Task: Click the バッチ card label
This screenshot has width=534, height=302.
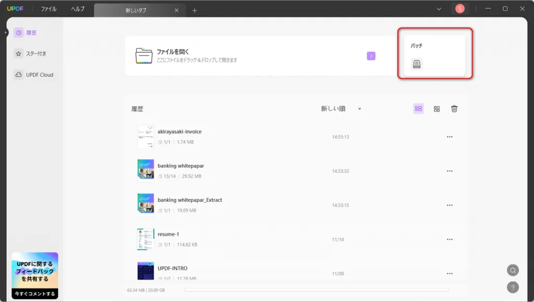Action: [x=416, y=45]
